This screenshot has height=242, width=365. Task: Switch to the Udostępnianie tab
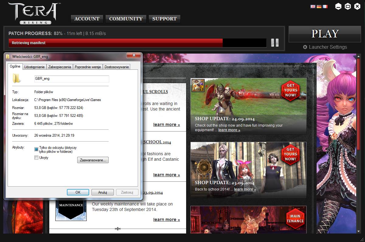pyautogui.click(x=34, y=67)
